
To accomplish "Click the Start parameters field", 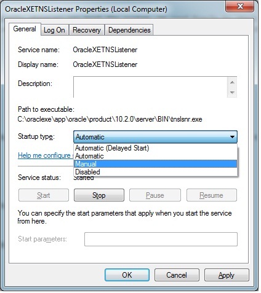I will [x=161, y=239].
